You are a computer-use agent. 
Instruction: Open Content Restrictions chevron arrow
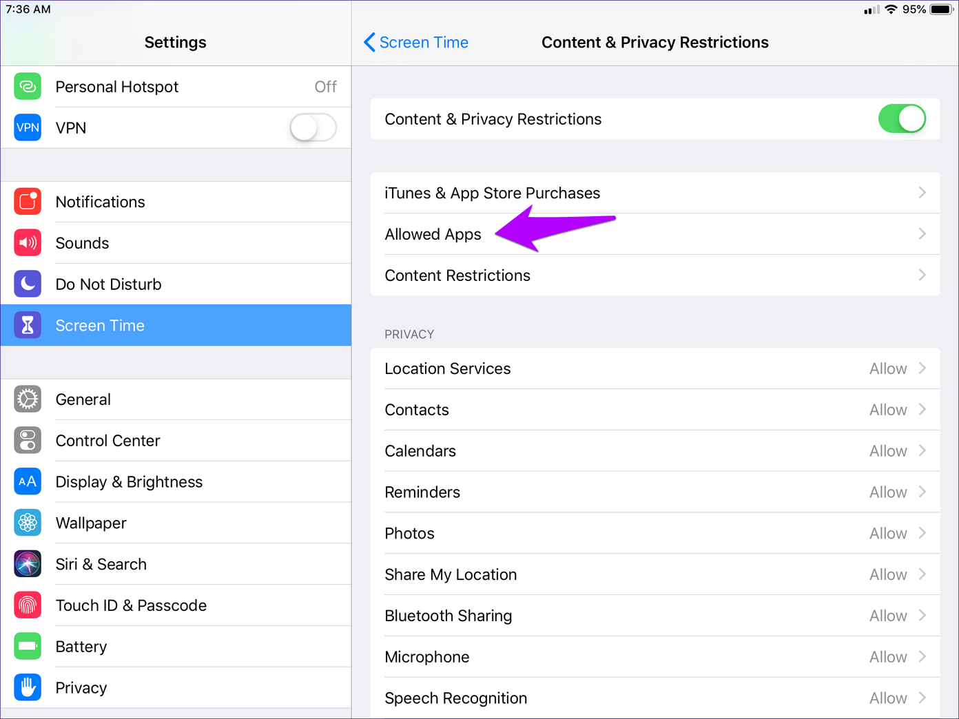click(922, 275)
